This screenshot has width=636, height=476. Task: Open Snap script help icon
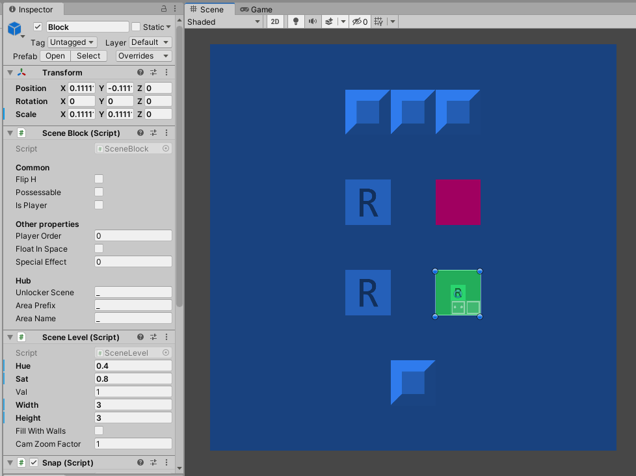pyautogui.click(x=140, y=462)
